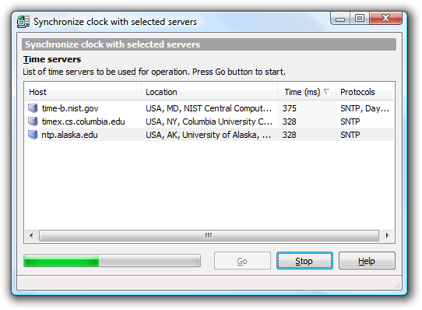Viewport: 422px width, 310px height.
Task: Click the 375 time value
Action: [x=290, y=108]
